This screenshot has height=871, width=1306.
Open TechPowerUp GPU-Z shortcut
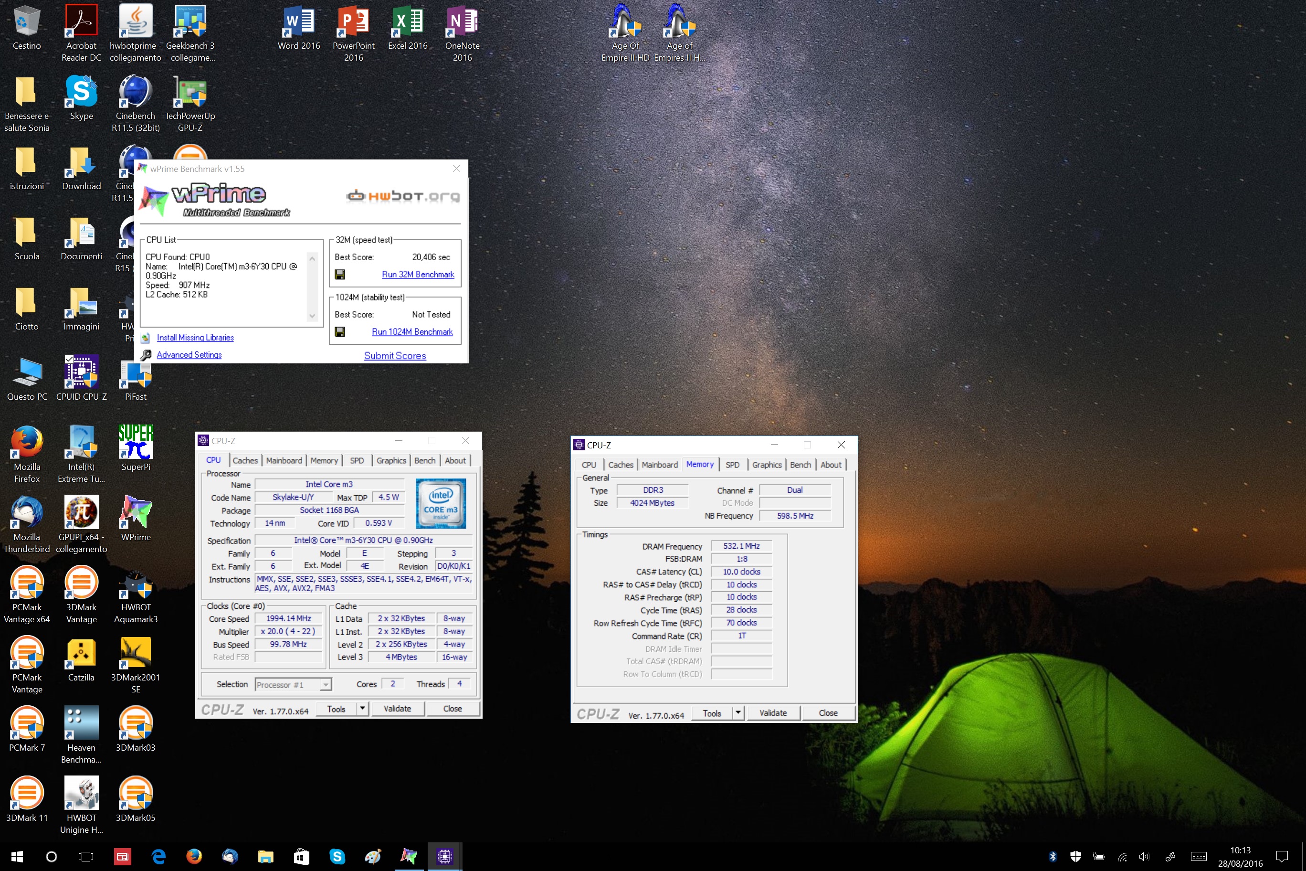point(190,103)
